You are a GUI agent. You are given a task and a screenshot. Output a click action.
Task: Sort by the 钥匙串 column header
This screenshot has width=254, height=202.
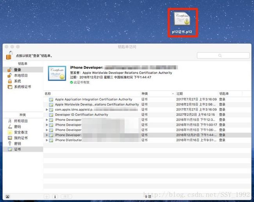[x=230, y=94]
